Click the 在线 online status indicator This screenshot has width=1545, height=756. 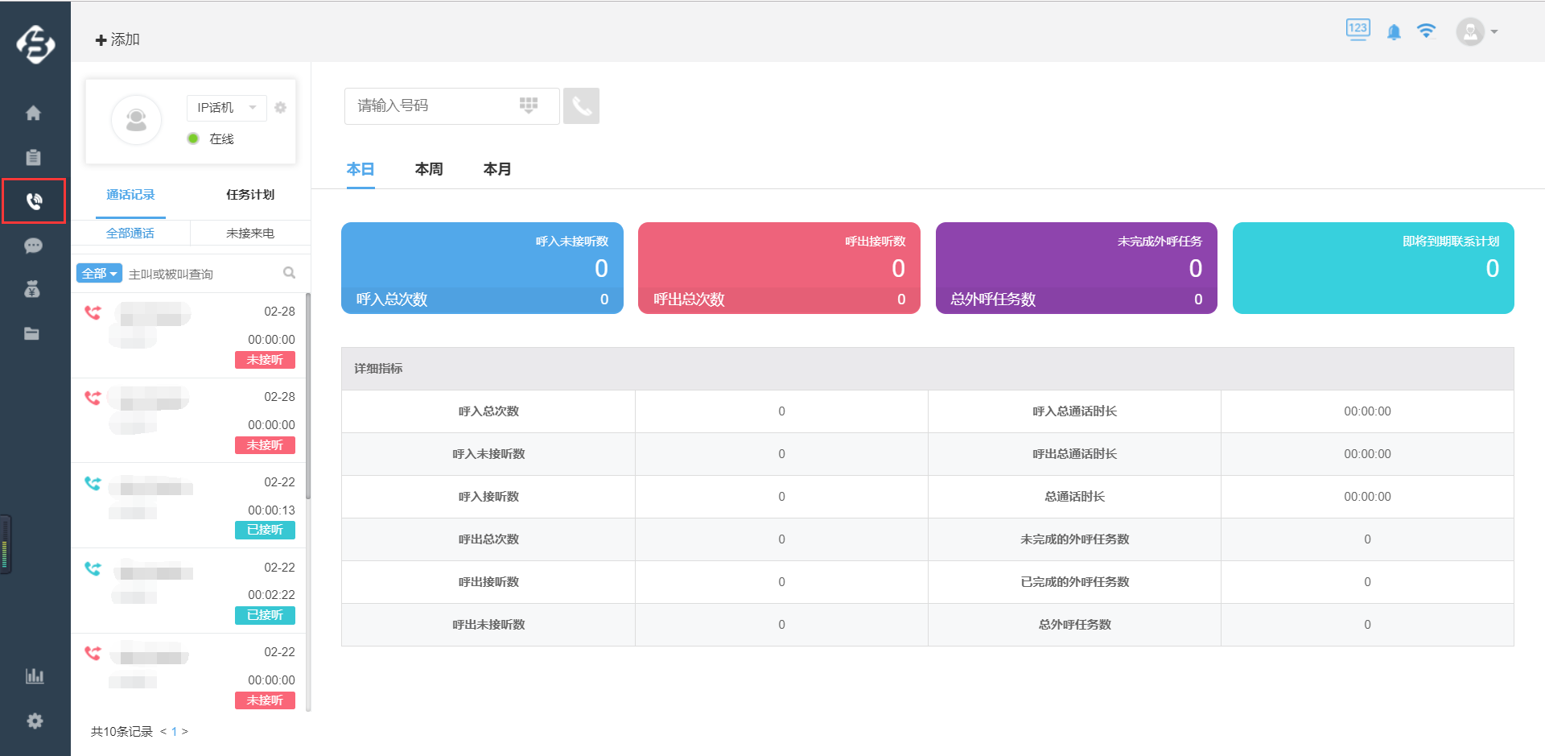click(211, 138)
